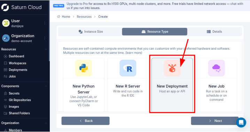Click the Saturn Cloud title text

[x=26, y=7]
